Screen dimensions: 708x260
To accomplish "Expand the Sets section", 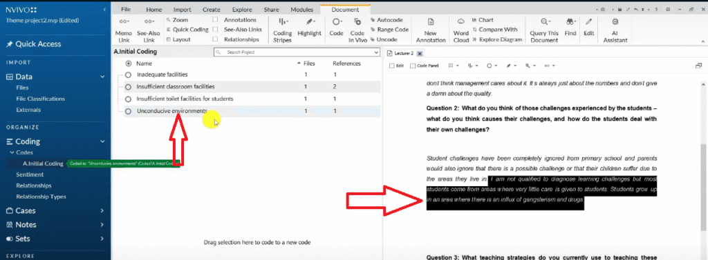I will 102,239.
